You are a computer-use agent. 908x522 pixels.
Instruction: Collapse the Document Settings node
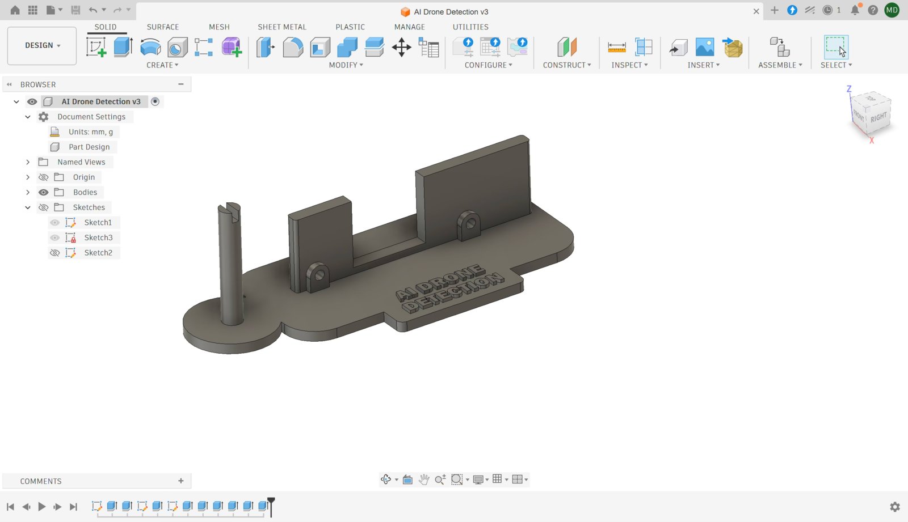click(28, 117)
